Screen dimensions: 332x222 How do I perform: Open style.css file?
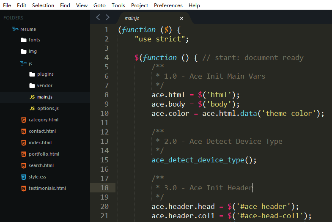point(37,177)
